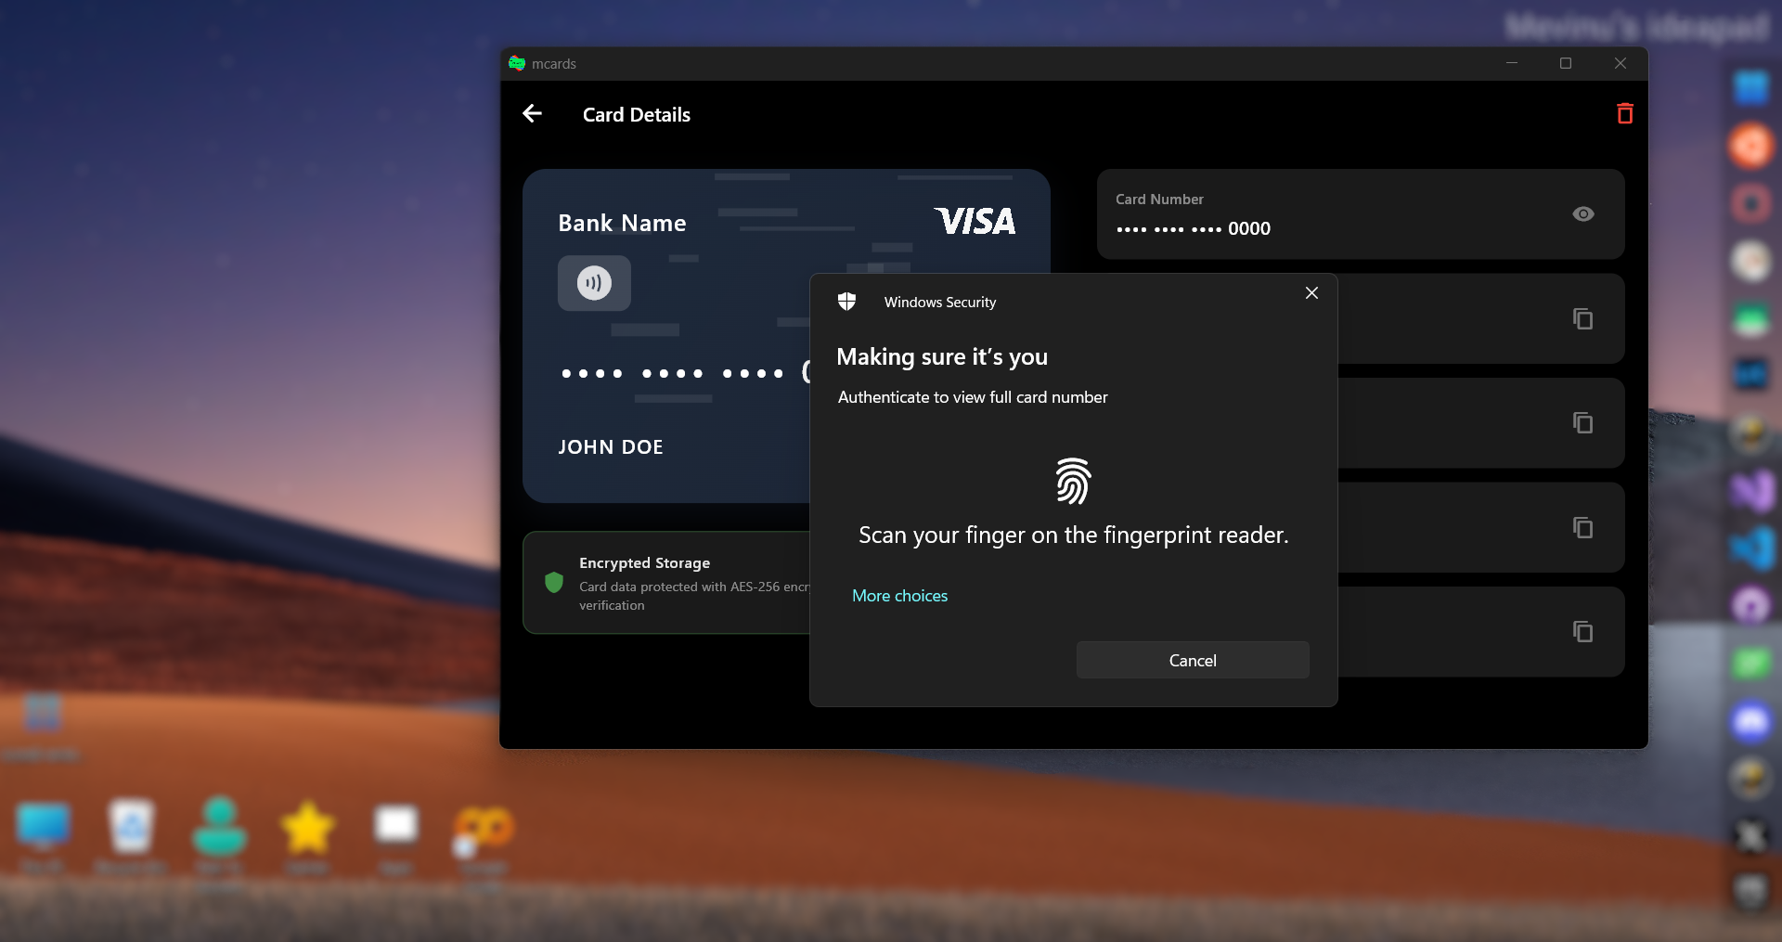
Task: Click the bottommost copy icon
Action: click(1583, 632)
